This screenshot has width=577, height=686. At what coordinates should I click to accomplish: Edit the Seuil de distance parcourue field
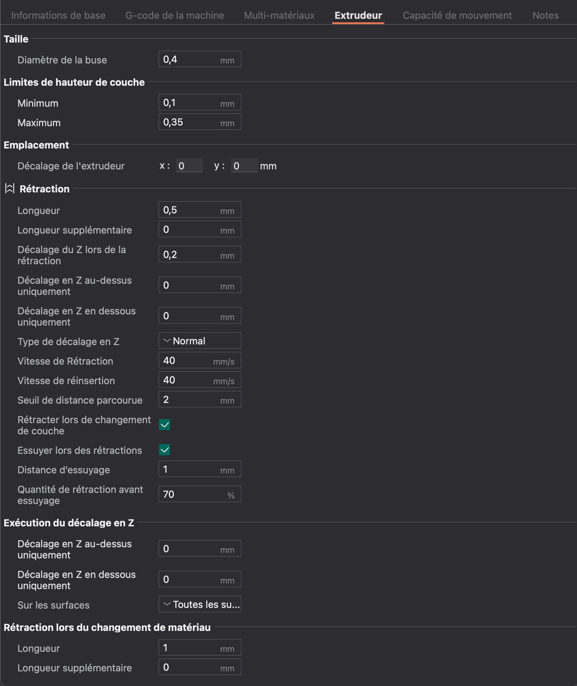(x=190, y=399)
